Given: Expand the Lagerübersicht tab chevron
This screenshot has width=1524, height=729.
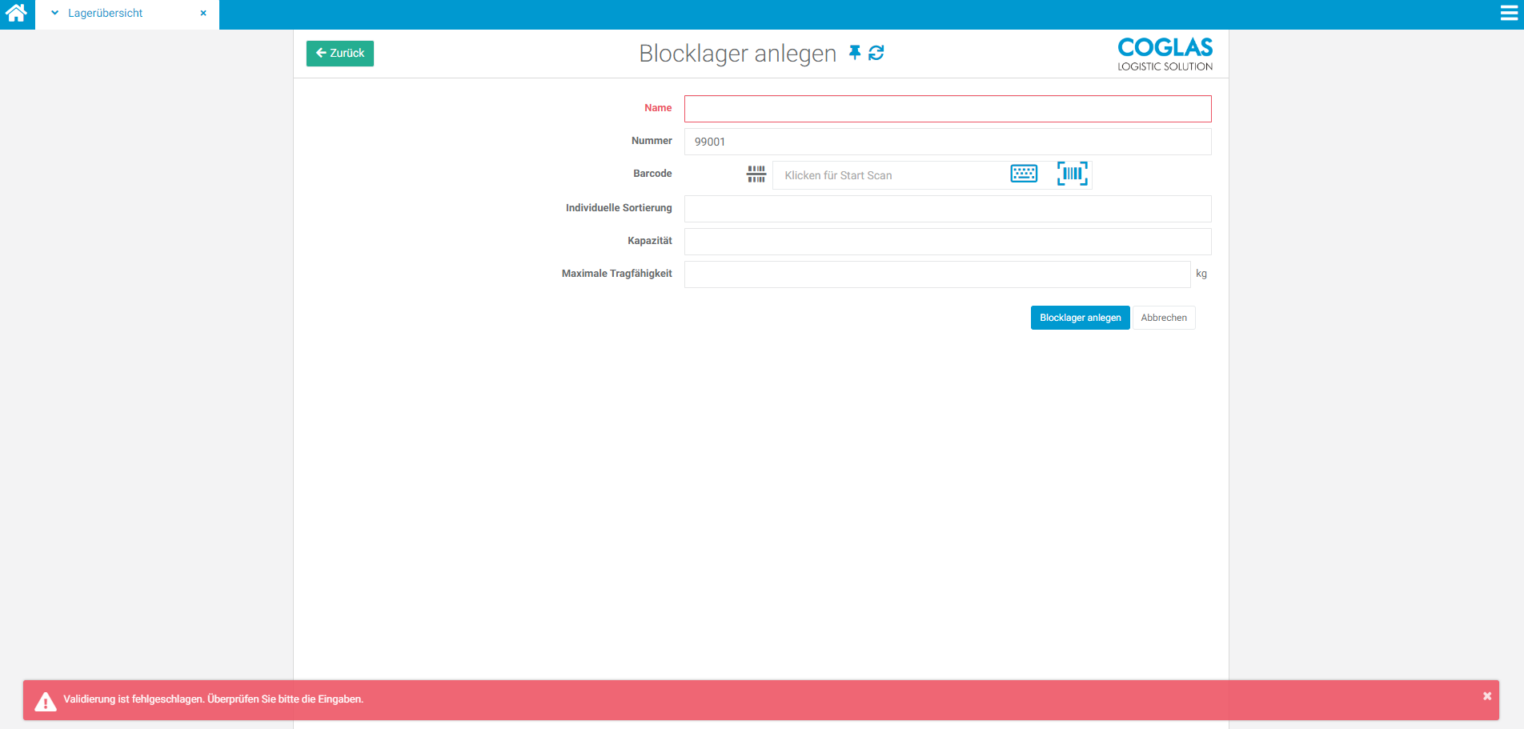Looking at the screenshot, I should pos(54,14).
